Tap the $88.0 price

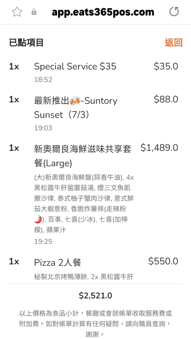(166, 99)
